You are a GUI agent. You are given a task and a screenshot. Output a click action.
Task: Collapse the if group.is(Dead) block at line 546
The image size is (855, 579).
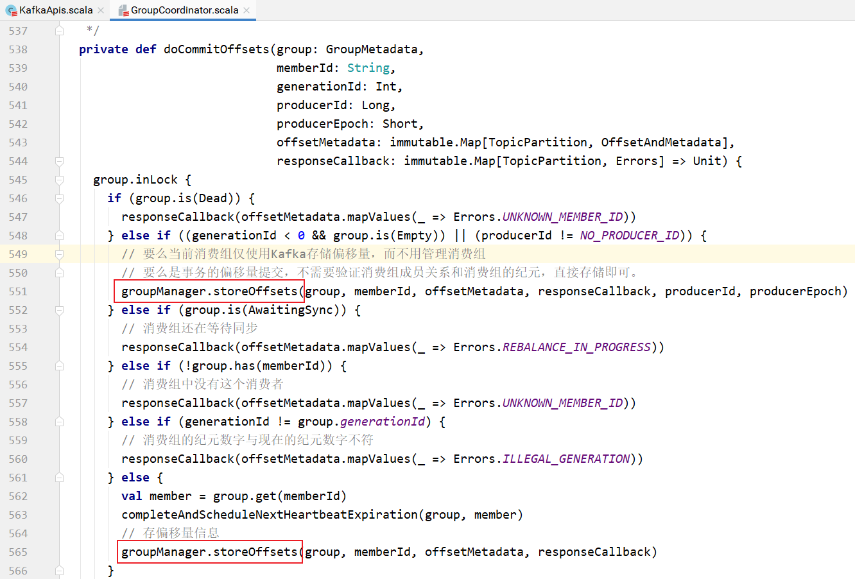pos(59,198)
